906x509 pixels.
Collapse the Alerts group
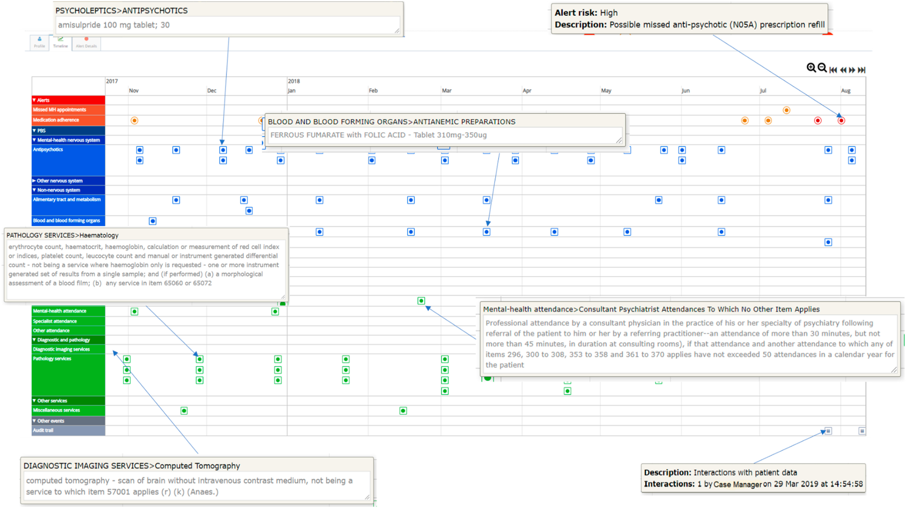(34, 100)
